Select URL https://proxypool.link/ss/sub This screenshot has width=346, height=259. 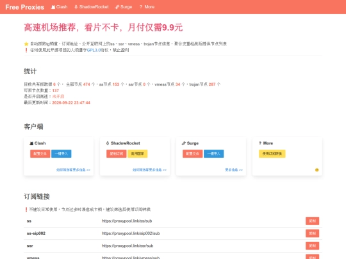(127, 221)
